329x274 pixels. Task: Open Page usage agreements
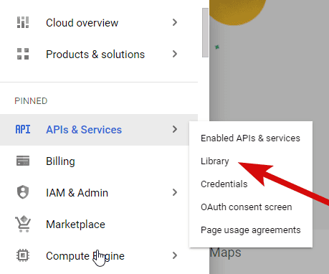click(x=251, y=230)
